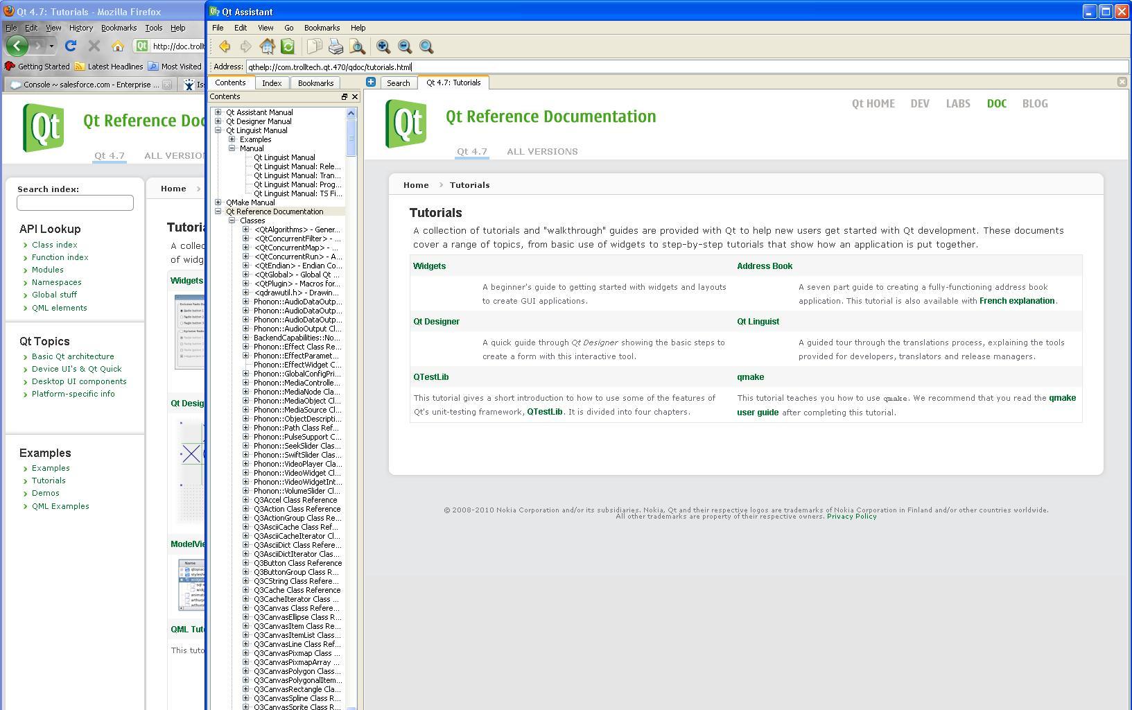Select Qt Linguist Manual: Rele... tree item
Image resolution: width=1132 pixels, height=710 pixels.
(297, 166)
